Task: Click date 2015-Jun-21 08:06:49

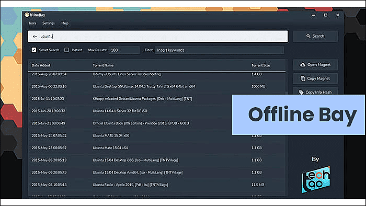Action: pyautogui.click(x=48, y=123)
